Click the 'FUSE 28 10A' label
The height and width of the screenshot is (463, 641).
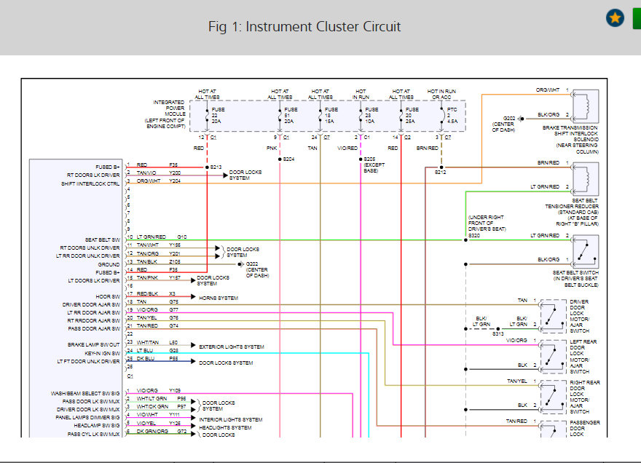coord(371,115)
